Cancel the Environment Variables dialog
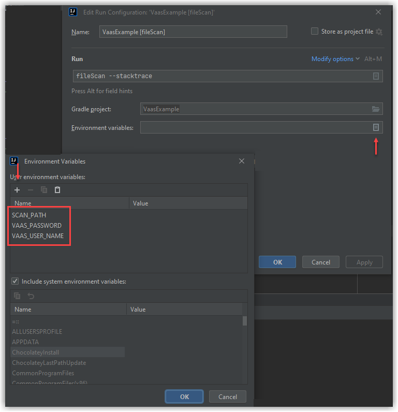The width and height of the screenshot is (398, 412). coord(228,396)
